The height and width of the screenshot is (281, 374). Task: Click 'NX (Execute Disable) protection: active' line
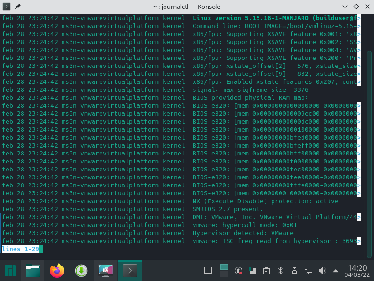(170, 201)
